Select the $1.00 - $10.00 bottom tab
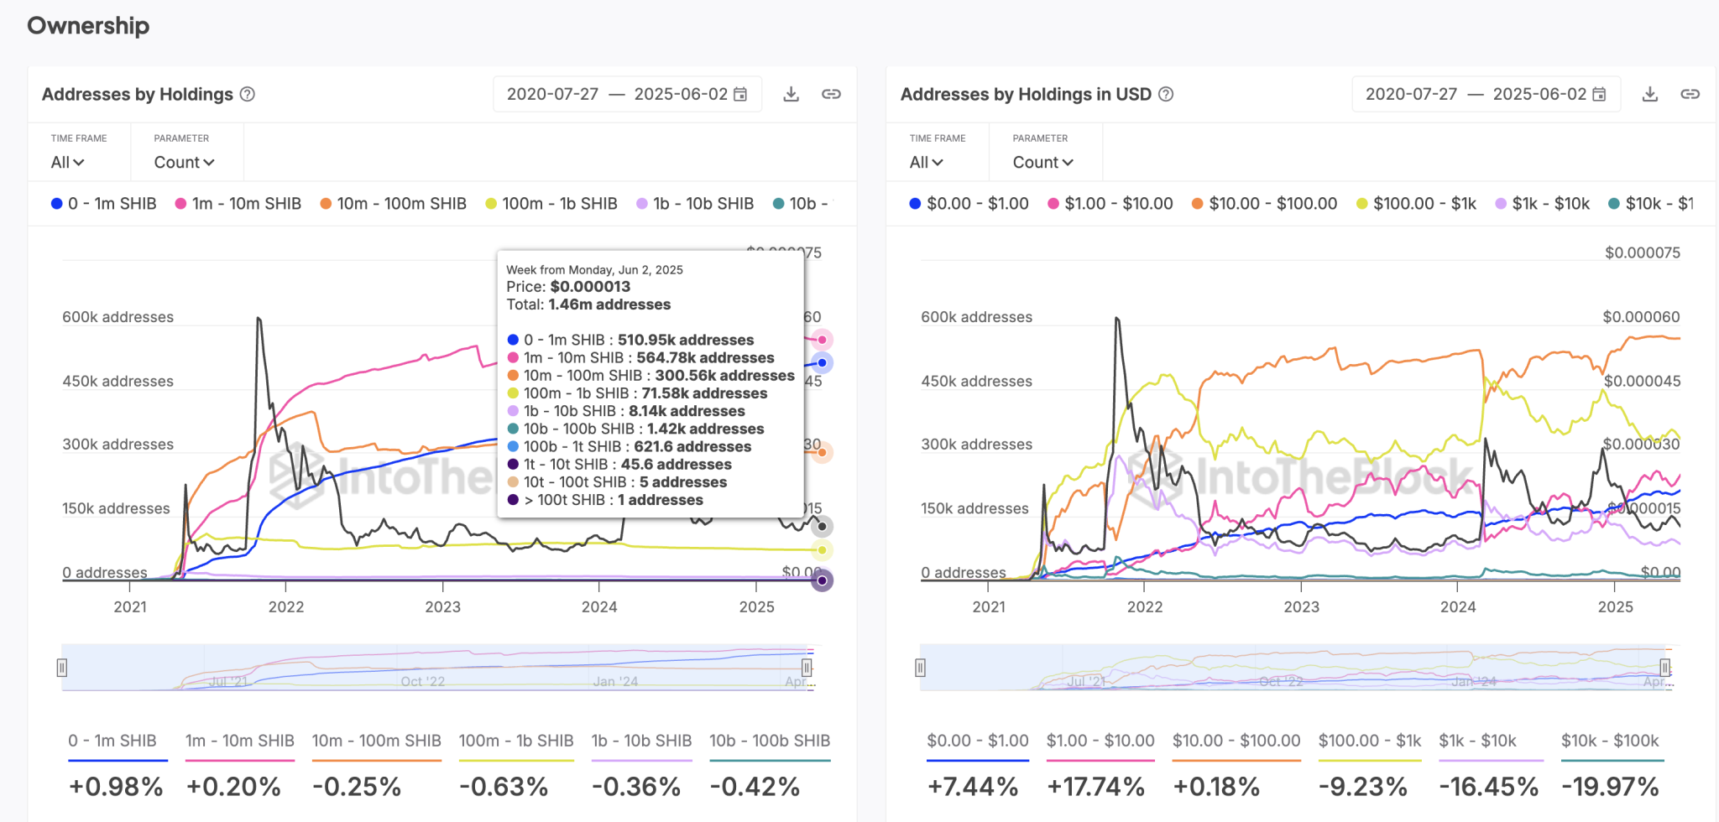Screen dimensions: 1719x822 [1100, 741]
